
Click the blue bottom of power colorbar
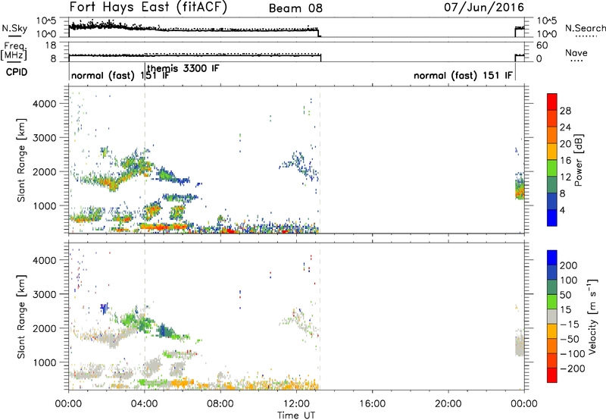[x=552, y=218]
